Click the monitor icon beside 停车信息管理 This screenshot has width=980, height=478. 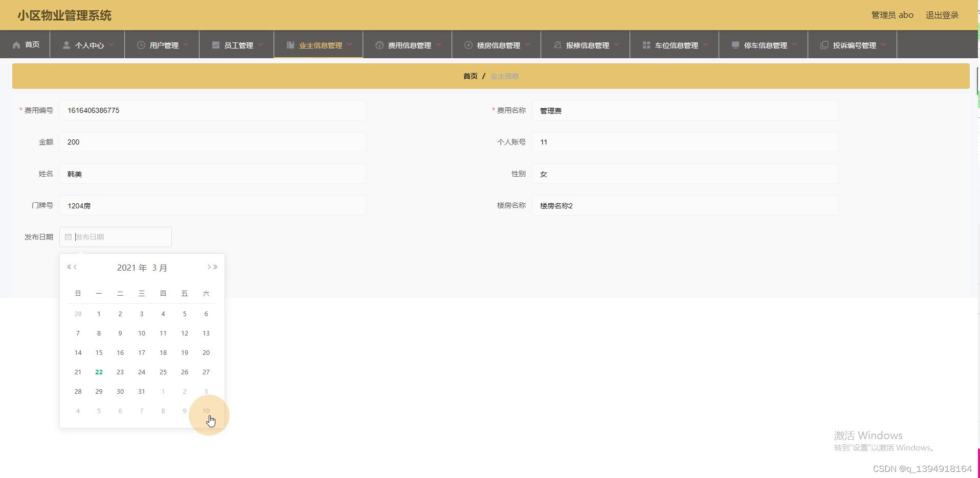coord(735,45)
